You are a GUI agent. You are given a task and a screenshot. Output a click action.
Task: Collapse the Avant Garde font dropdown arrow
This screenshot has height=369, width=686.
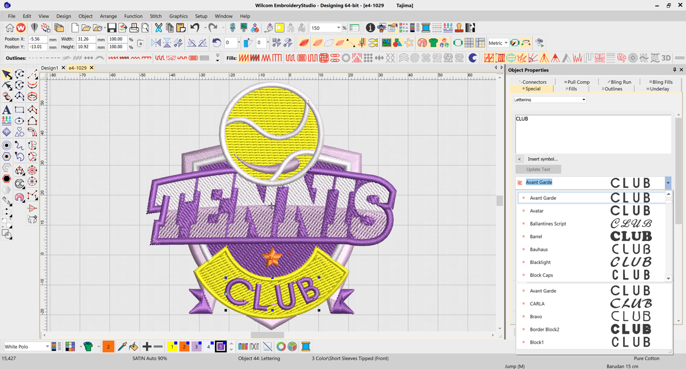click(668, 183)
